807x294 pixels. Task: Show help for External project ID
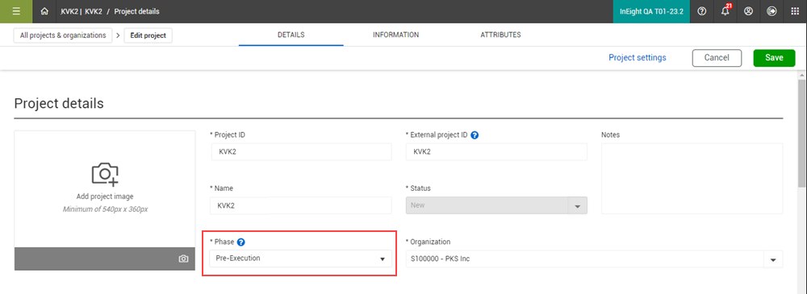pos(475,135)
